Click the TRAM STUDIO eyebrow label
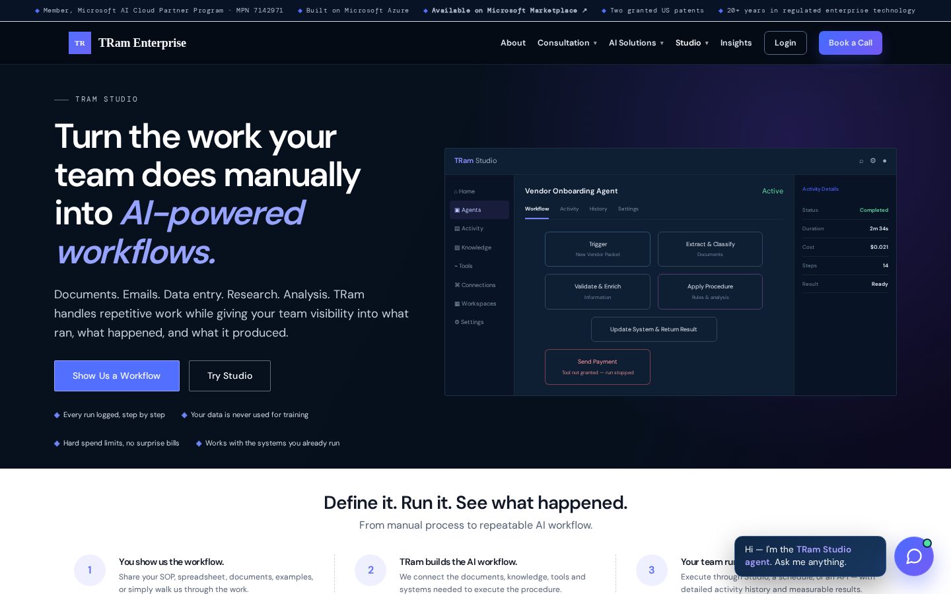 (x=106, y=100)
